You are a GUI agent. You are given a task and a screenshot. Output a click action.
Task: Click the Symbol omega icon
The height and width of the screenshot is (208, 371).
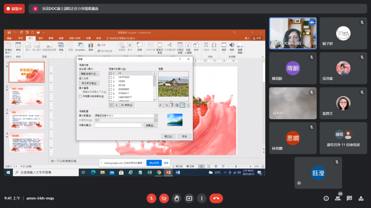pos(214,45)
